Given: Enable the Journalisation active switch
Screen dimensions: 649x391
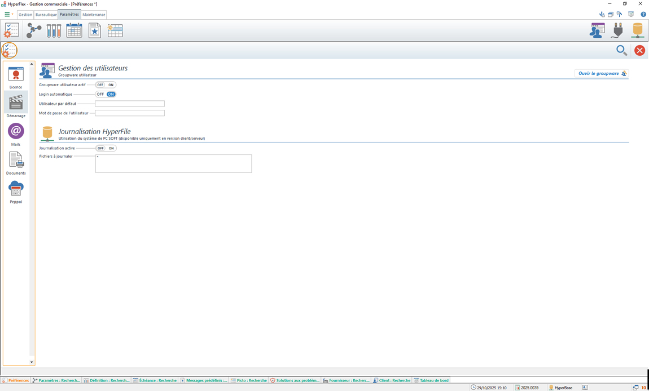Looking at the screenshot, I should [x=111, y=148].
